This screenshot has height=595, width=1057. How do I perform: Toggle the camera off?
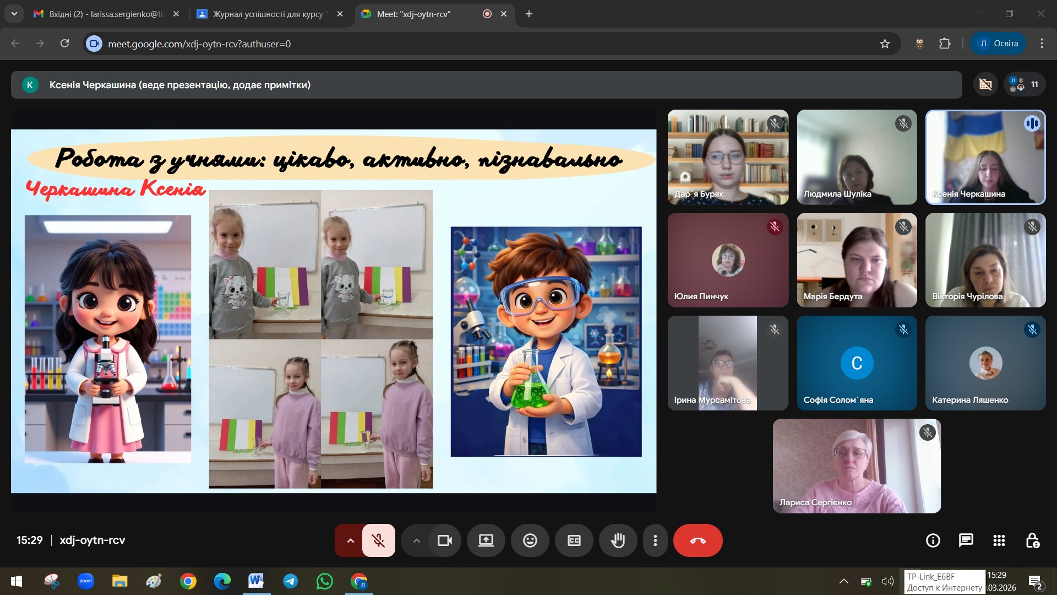(x=444, y=540)
